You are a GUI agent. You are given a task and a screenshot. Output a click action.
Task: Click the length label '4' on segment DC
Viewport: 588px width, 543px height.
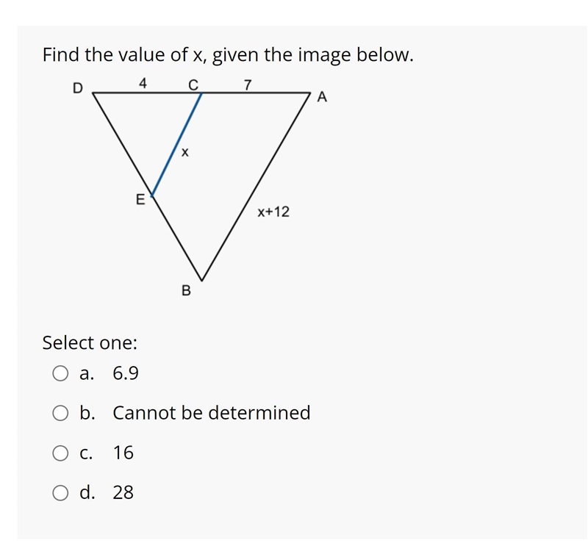(x=143, y=83)
